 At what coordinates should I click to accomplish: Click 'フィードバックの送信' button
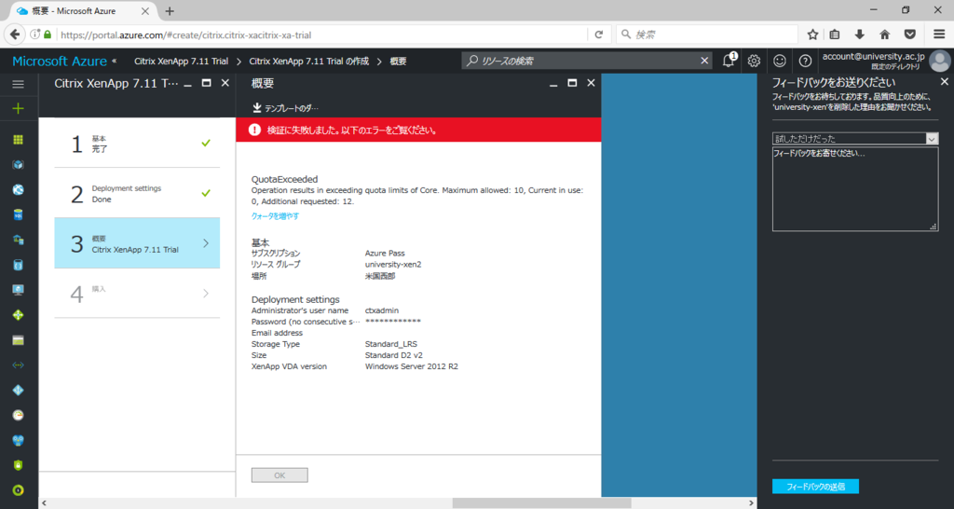click(815, 486)
